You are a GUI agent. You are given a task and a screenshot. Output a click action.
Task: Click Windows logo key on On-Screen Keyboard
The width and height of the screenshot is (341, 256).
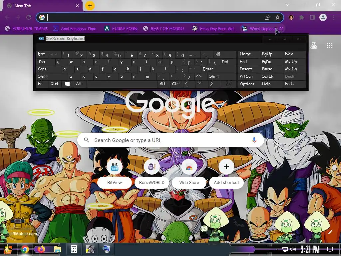(x=67, y=84)
